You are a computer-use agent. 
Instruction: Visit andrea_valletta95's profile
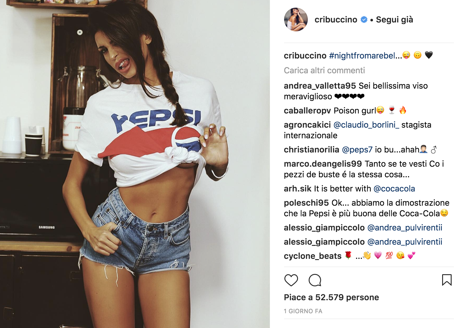coord(320,86)
